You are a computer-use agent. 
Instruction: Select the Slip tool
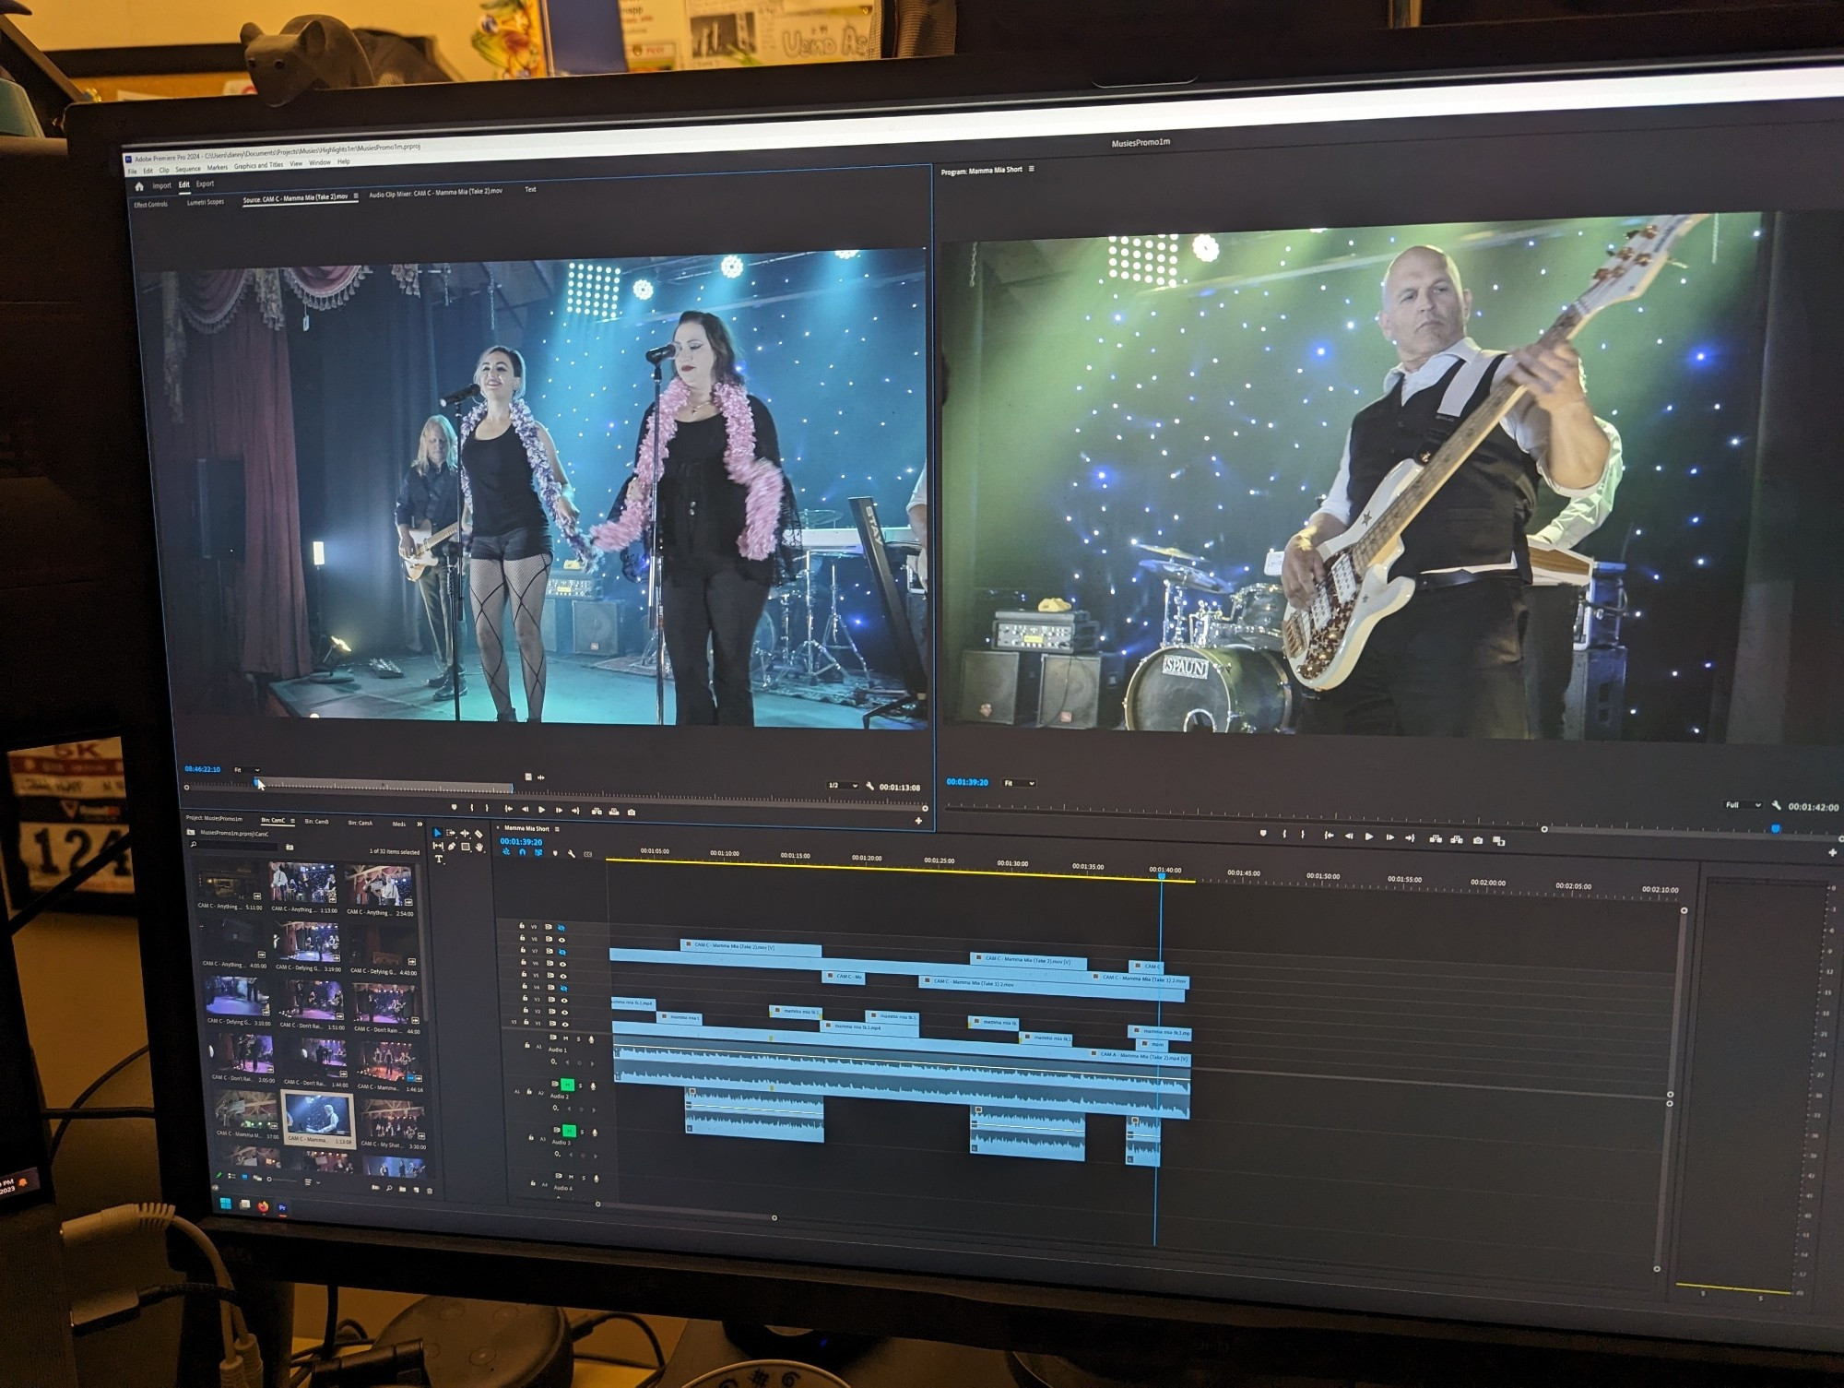(x=438, y=846)
